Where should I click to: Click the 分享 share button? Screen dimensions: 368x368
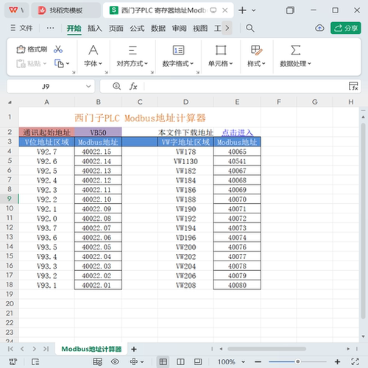point(346,28)
